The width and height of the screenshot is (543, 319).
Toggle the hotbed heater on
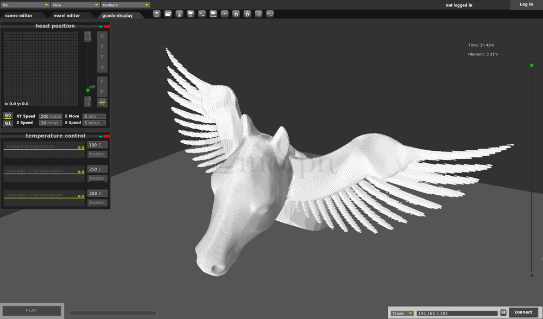point(97,154)
